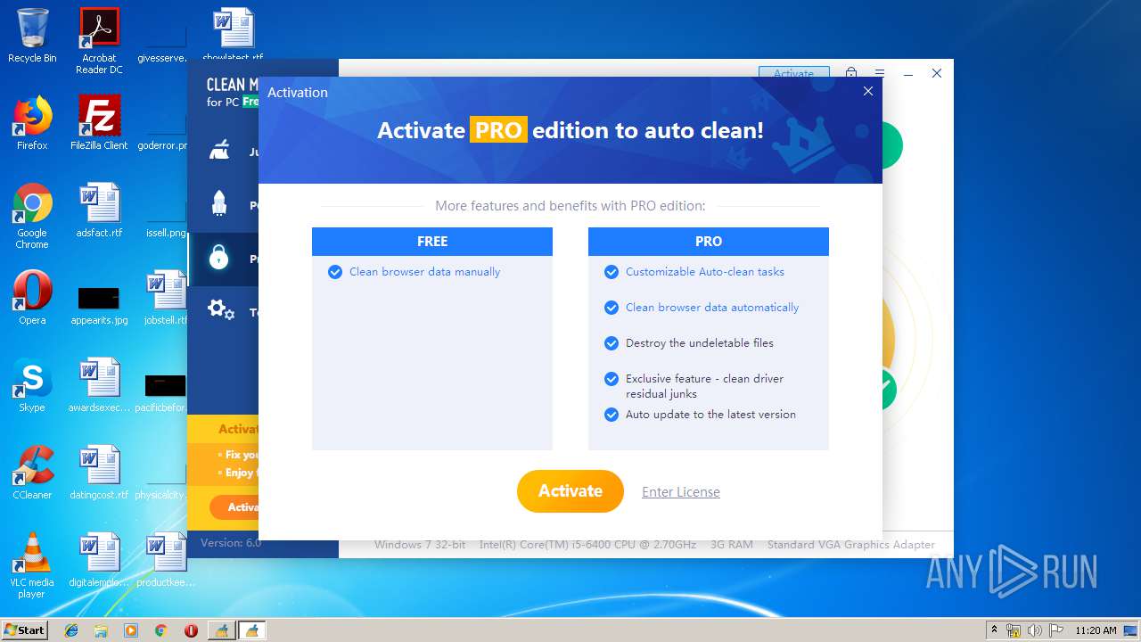Click 'Customizable Auto-clean tasks' feature text
The height and width of the screenshot is (642, 1141).
(705, 272)
